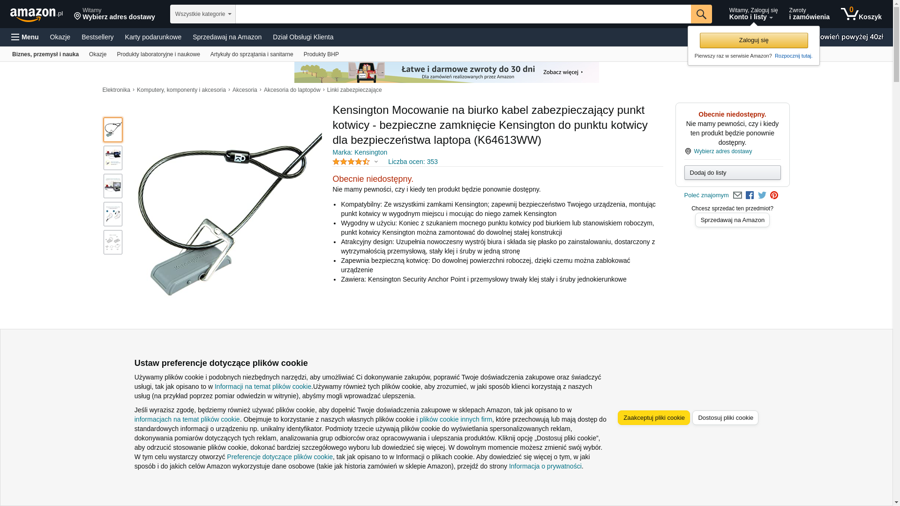
Task: Open Karty podarunkowe in navigation bar
Action: pos(153,37)
